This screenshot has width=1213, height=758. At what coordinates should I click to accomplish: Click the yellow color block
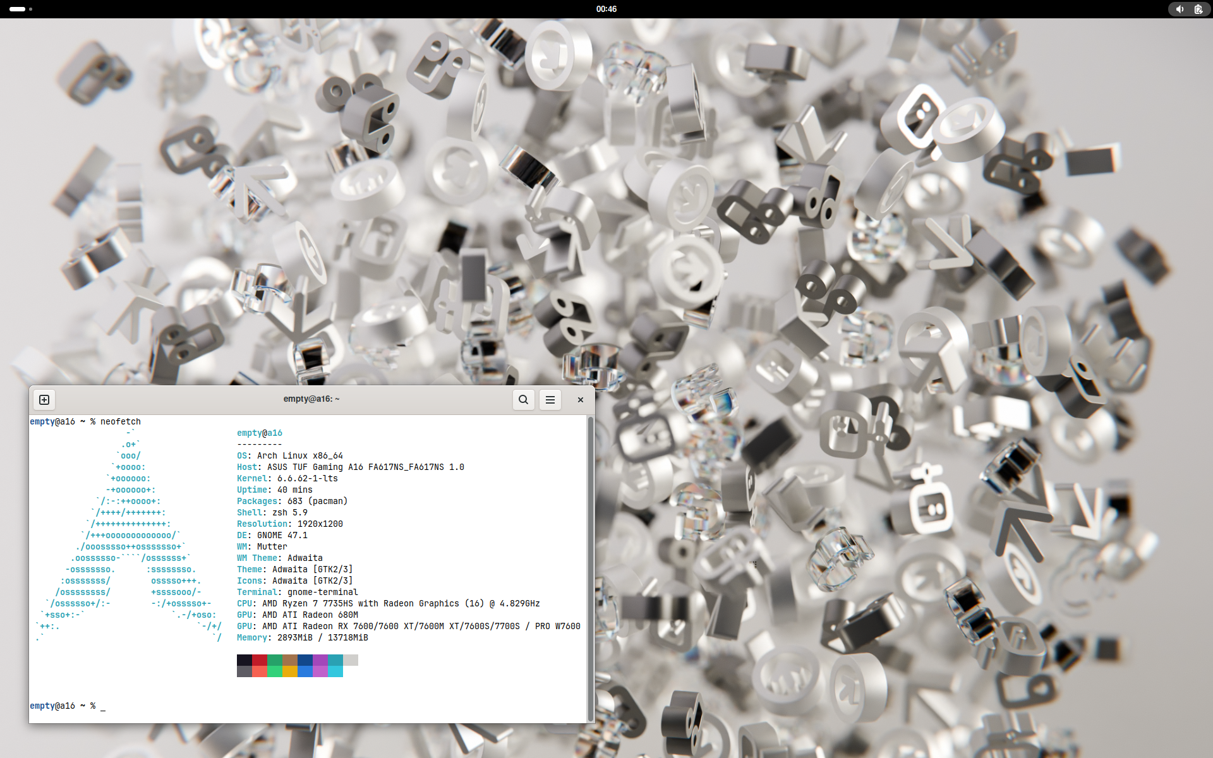290,671
